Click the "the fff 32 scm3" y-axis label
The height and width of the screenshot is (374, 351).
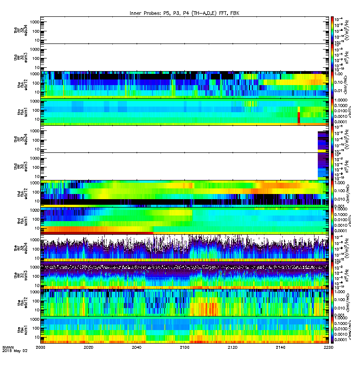tap(21, 275)
